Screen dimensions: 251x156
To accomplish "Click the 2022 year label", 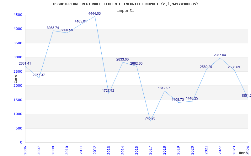I will click(220, 150).
